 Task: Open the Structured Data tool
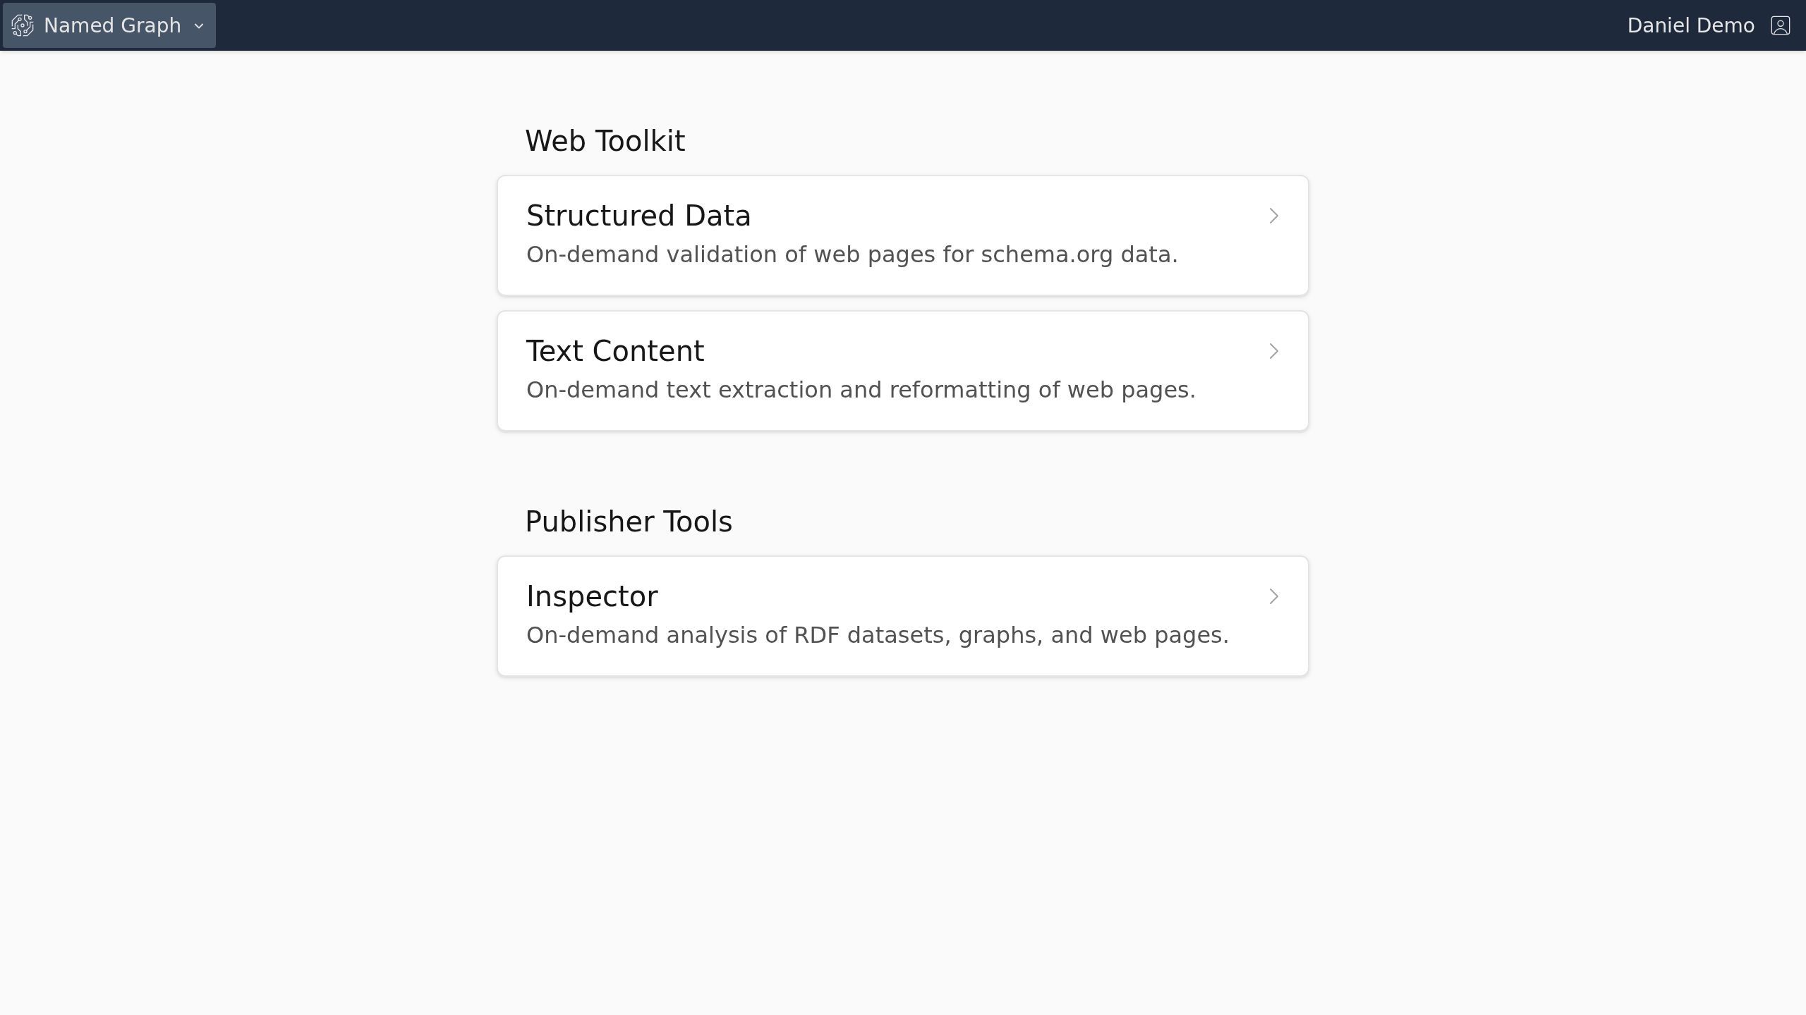638,216
